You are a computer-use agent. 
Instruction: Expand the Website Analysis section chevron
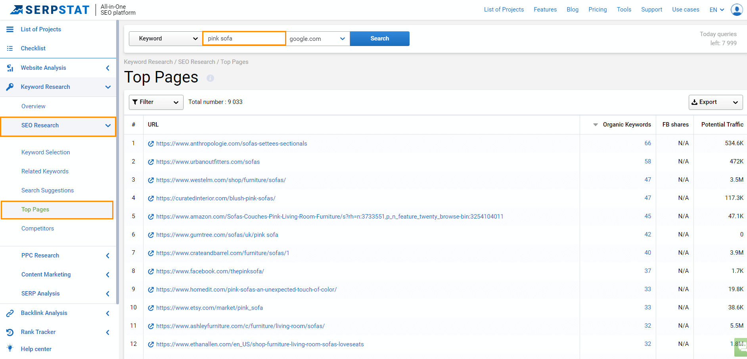coord(108,68)
